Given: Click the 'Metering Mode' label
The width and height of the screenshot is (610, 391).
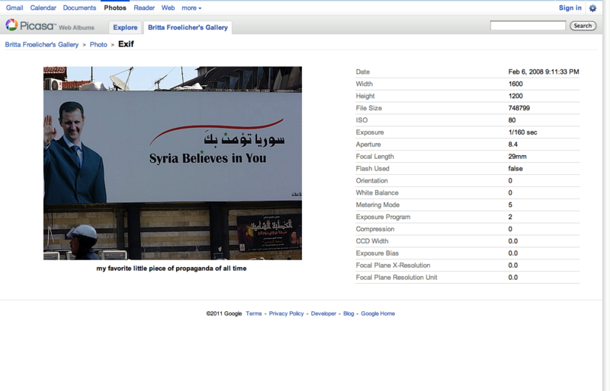Looking at the screenshot, I should tap(377, 205).
